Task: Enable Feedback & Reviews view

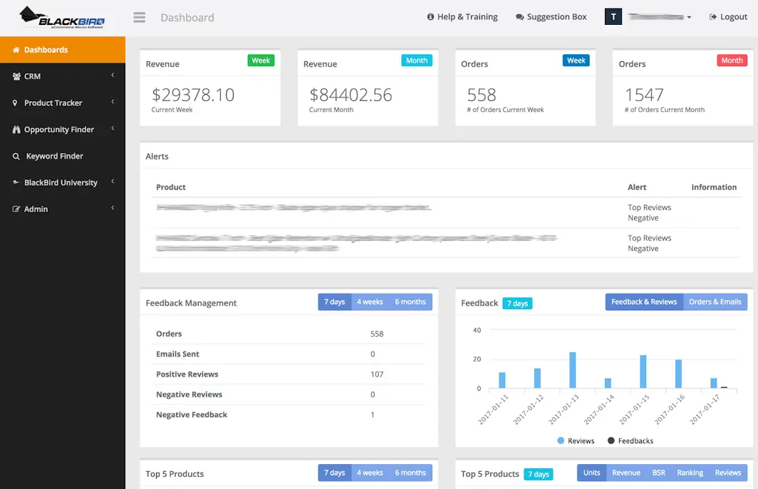Action: pos(643,302)
